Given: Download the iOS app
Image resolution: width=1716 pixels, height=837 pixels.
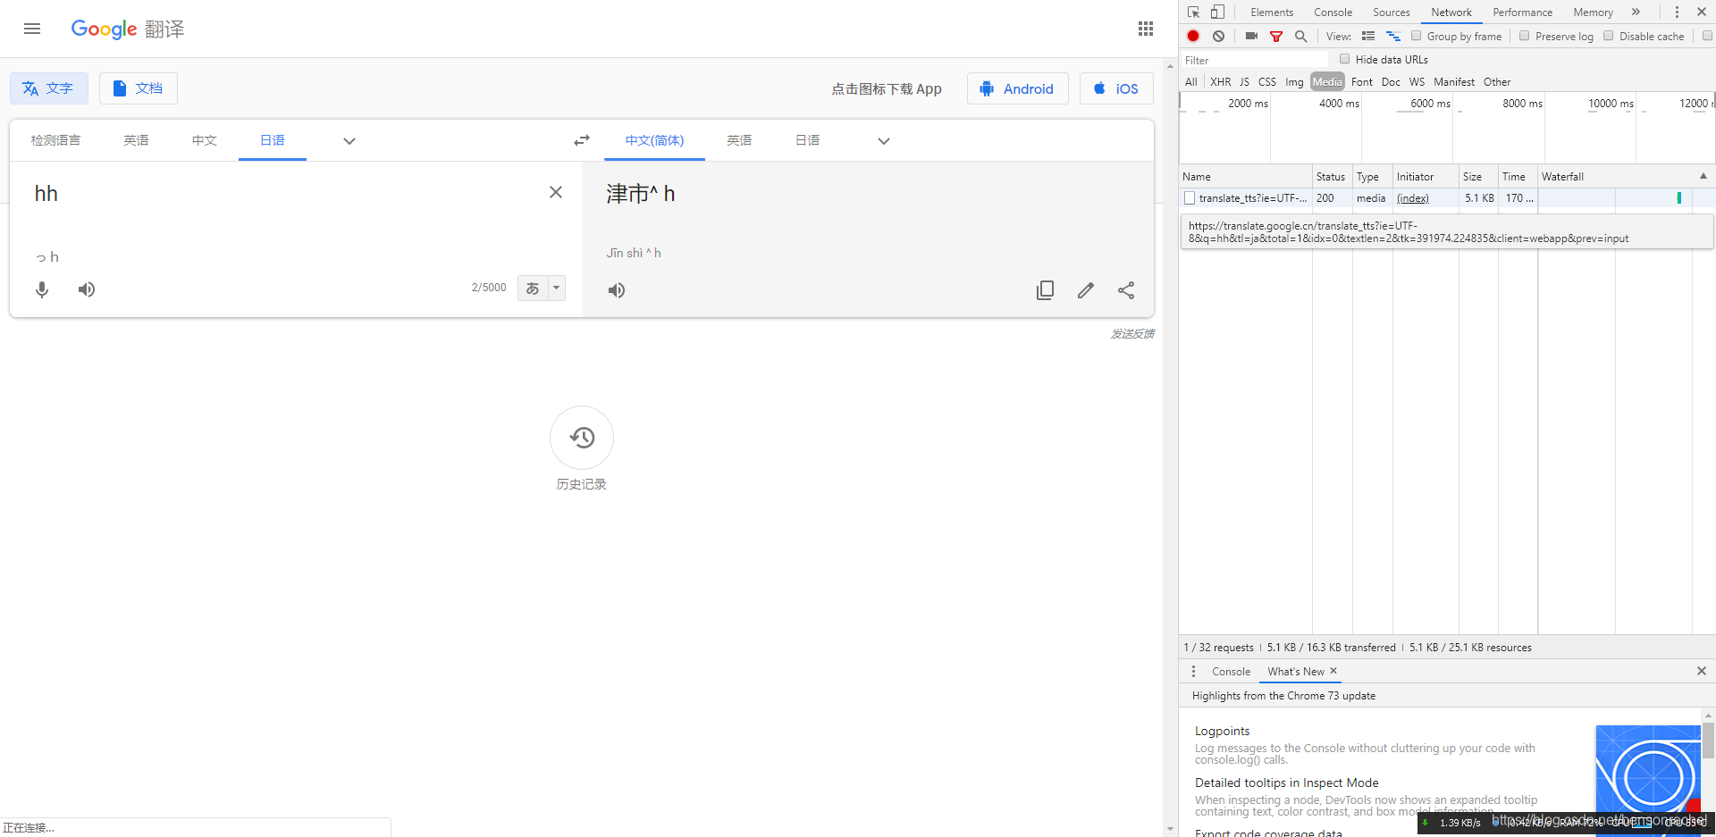Looking at the screenshot, I should click(1116, 88).
